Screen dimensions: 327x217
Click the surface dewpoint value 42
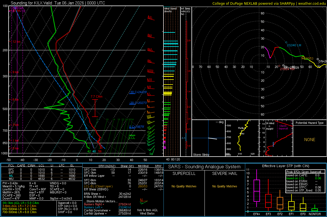(89, 152)
